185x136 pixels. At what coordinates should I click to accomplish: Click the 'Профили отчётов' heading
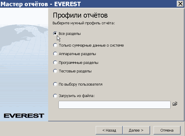tap(80, 15)
